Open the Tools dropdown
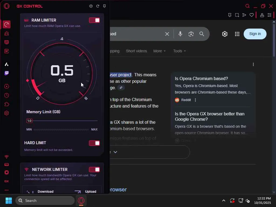Viewport: 276px width, 207px height. (x=179, y=51)
